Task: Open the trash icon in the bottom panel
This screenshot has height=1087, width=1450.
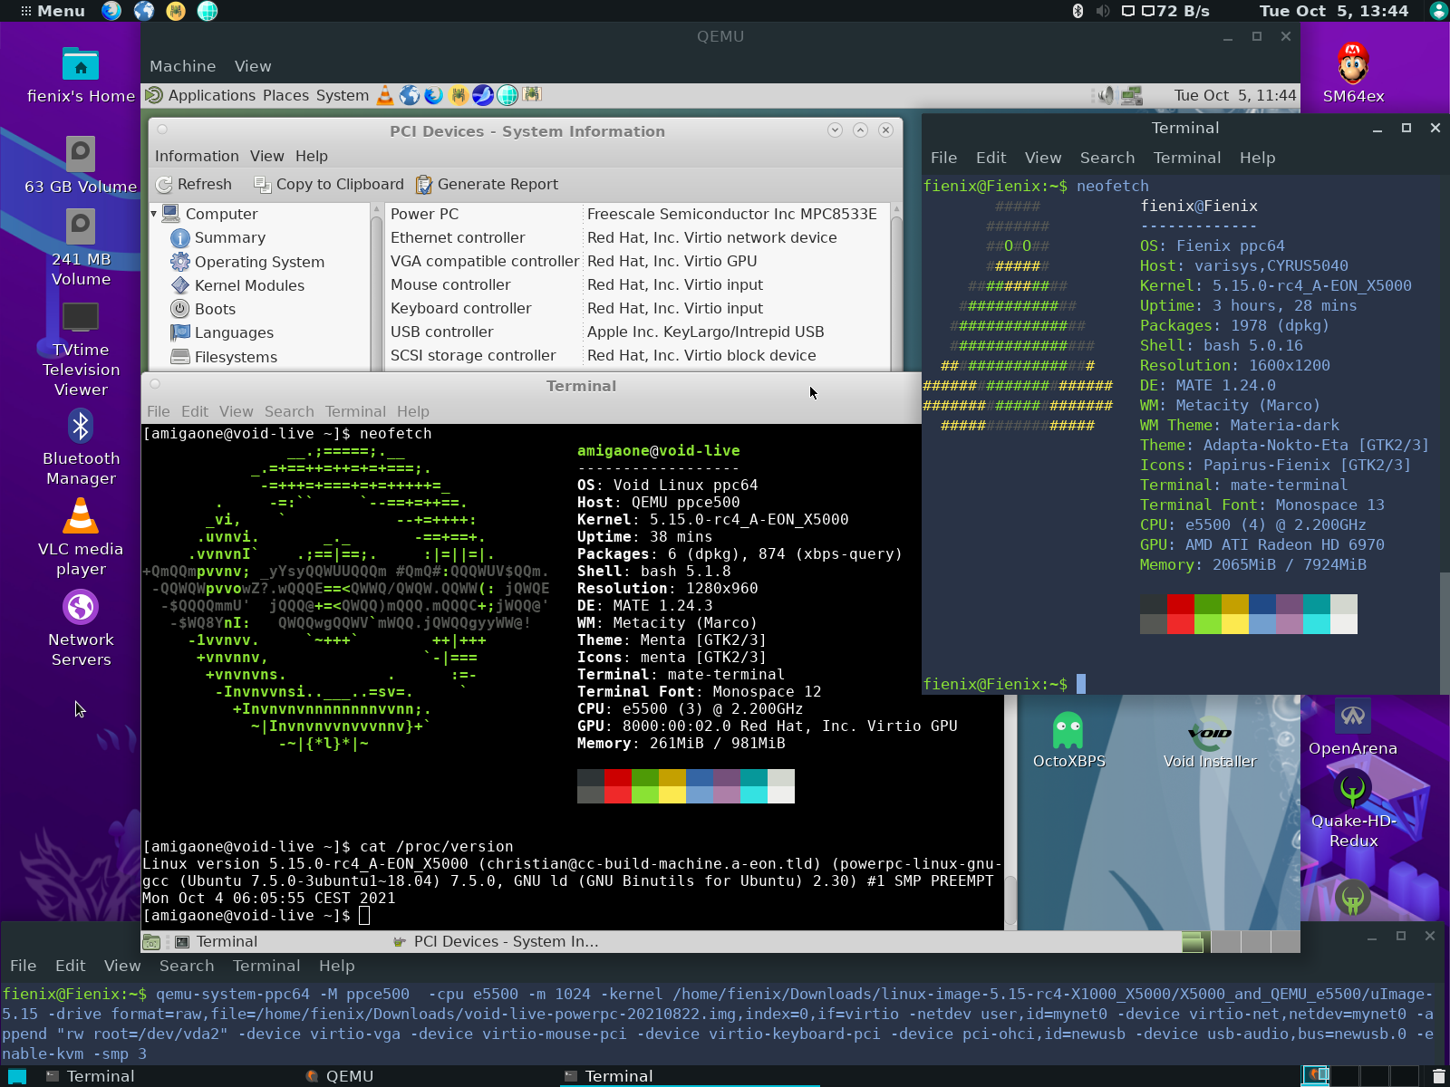Action: pyautogui.click(x=1438, y=1076)
